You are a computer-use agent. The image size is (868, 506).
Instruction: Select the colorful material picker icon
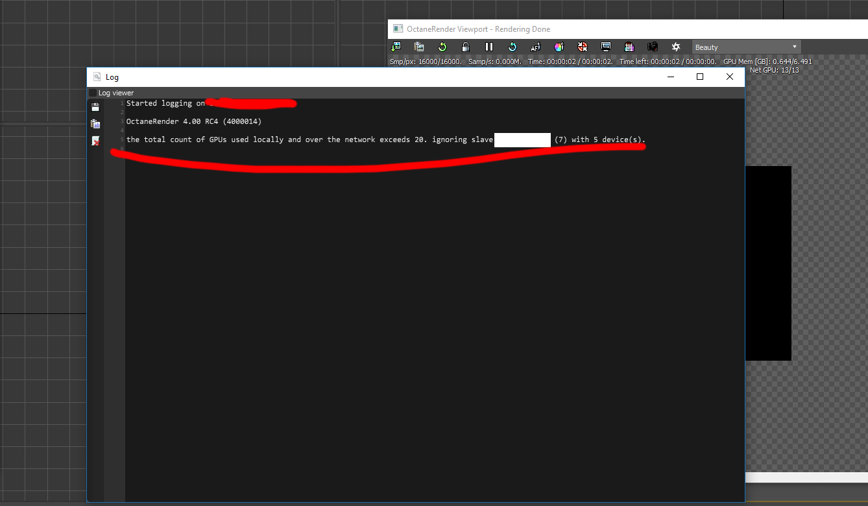pos(559,47)
